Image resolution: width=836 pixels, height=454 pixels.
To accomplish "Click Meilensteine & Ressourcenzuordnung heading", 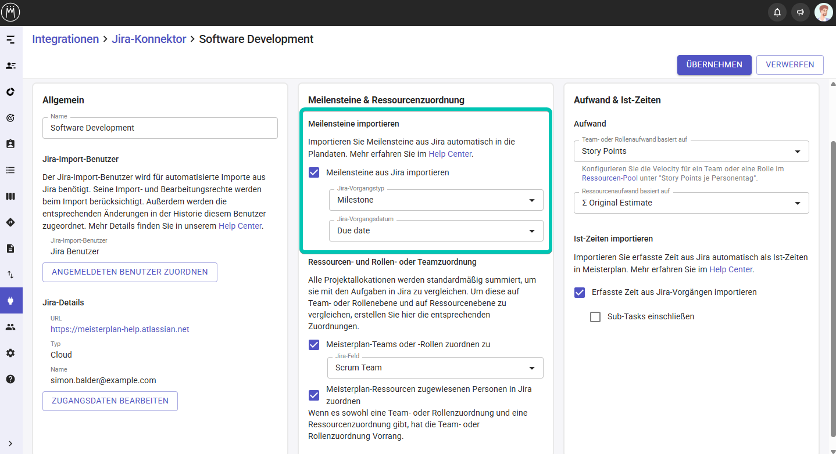I will coord(386,100).
